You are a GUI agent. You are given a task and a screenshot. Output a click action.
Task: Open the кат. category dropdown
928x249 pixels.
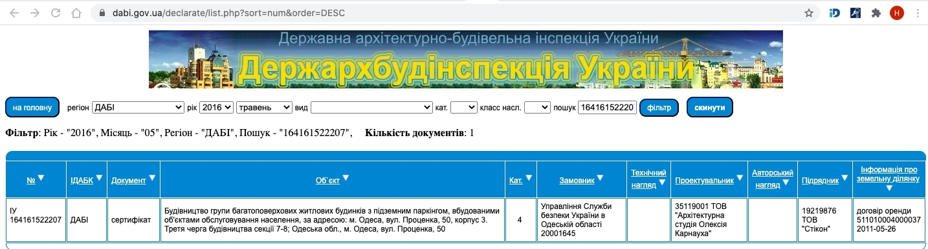[463, 107]
